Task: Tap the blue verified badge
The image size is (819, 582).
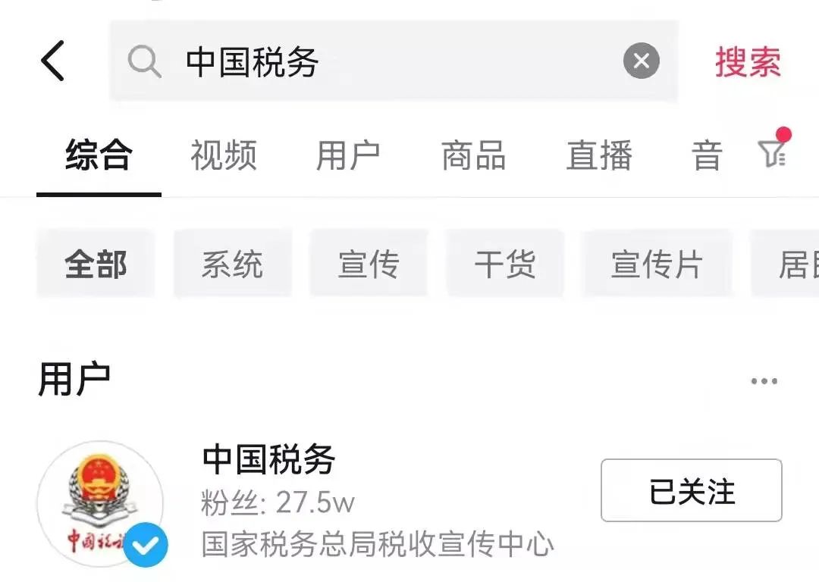Action: click(x=146, y=545)
